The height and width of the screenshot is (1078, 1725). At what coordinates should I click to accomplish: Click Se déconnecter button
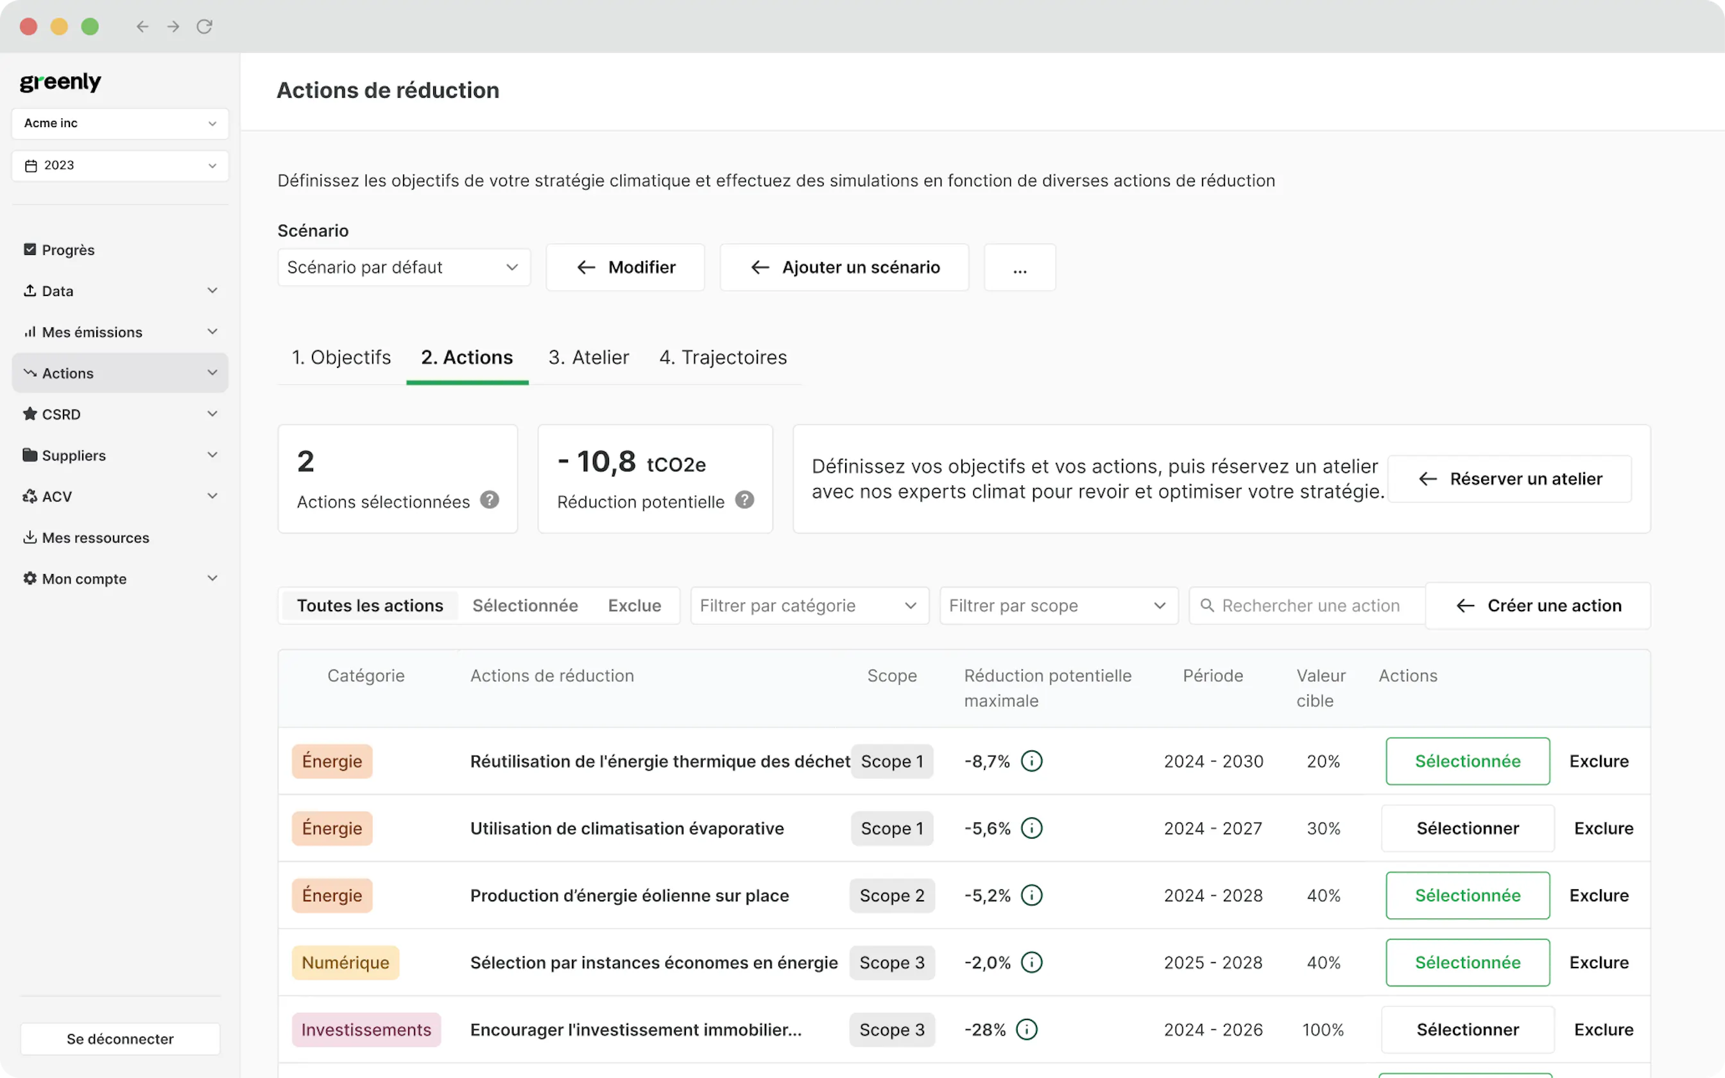coord(120,1039)
